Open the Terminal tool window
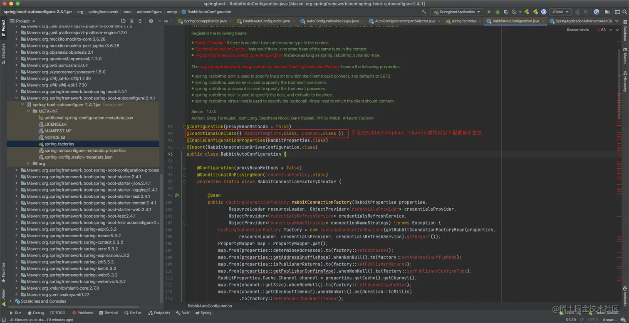Screen dimensions: 629x323 (108, 313)
